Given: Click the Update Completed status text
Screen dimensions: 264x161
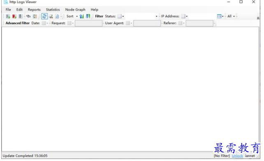Looking at the screenshot, I should pyautogui.click(x=25, y=156).
